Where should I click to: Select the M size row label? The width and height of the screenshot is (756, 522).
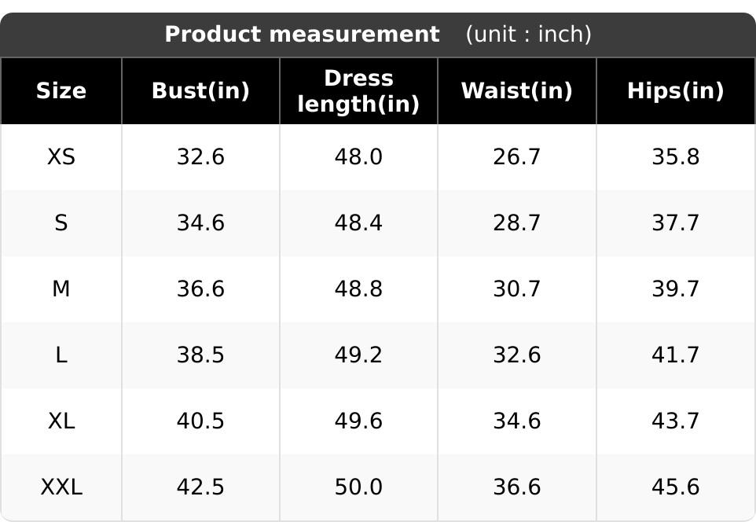click(x=61, y=289)
